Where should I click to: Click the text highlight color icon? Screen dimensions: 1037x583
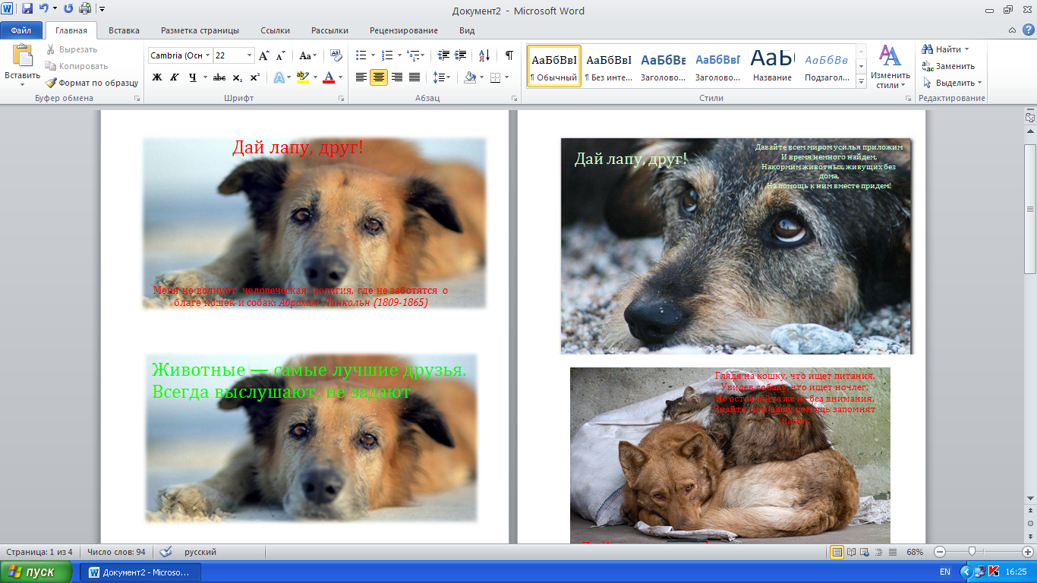(303, 77)
